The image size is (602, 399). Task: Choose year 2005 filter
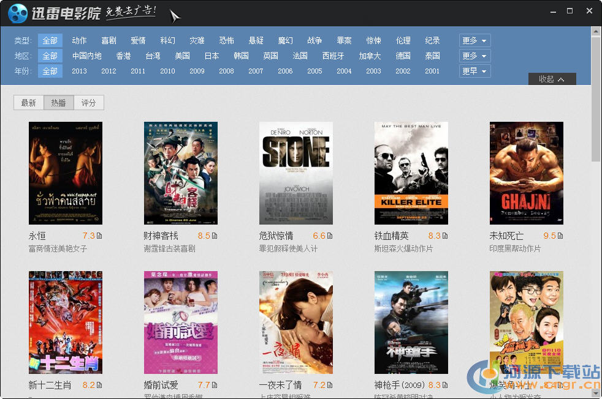click(314, 71)
